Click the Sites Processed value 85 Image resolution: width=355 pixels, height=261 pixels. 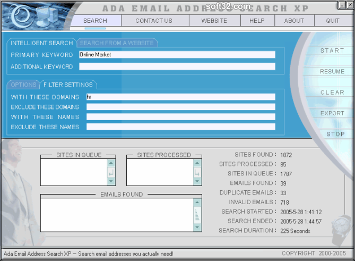click(283, 164)
